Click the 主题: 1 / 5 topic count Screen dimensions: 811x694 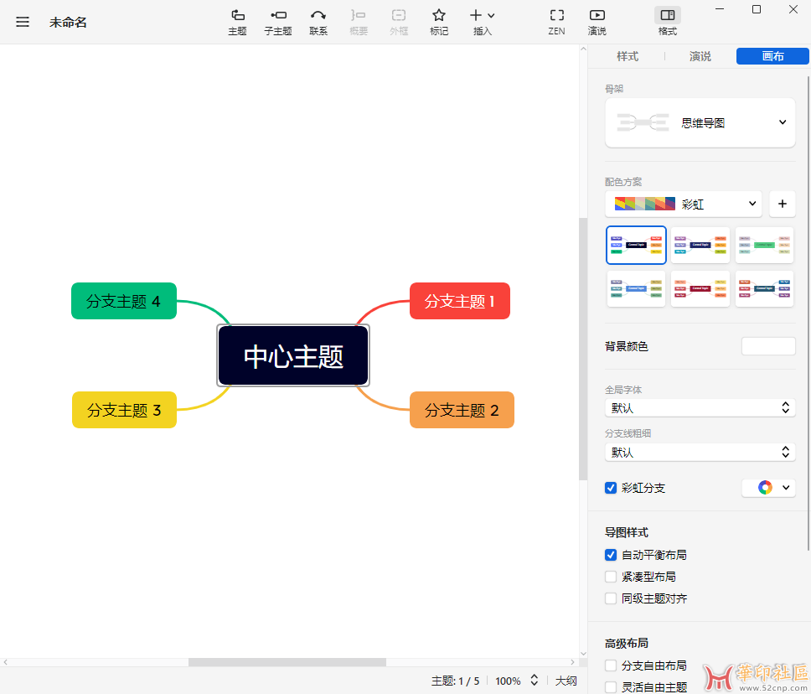point(456,681)
